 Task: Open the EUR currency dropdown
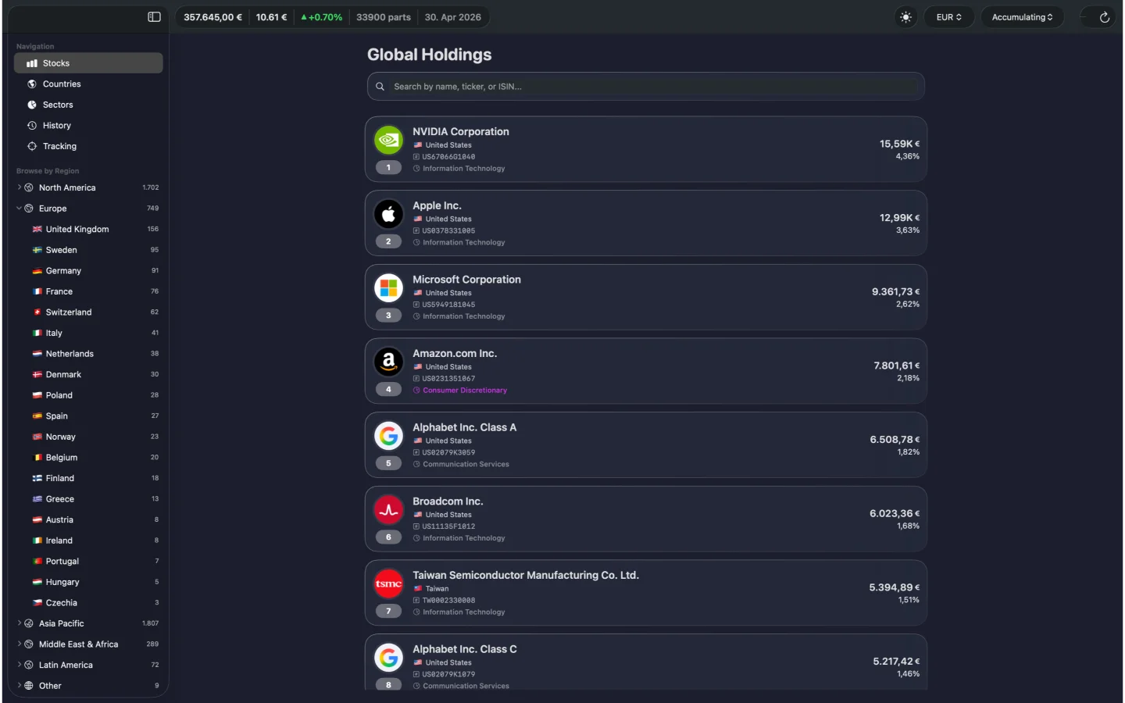tap(949, 17)
